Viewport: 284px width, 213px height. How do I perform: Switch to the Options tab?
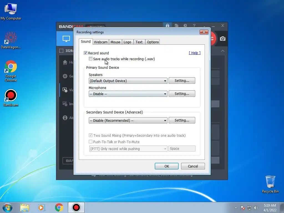point(153,42)
